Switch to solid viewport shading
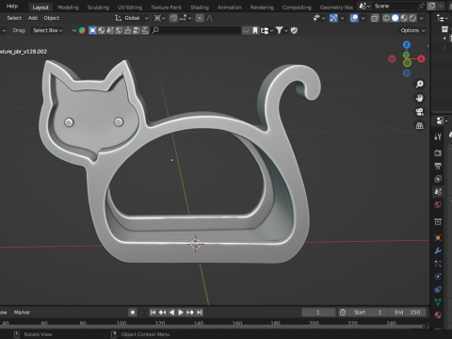Image resolution: width=452 pixels, height=339 pixels. click(x=395, y=18)
